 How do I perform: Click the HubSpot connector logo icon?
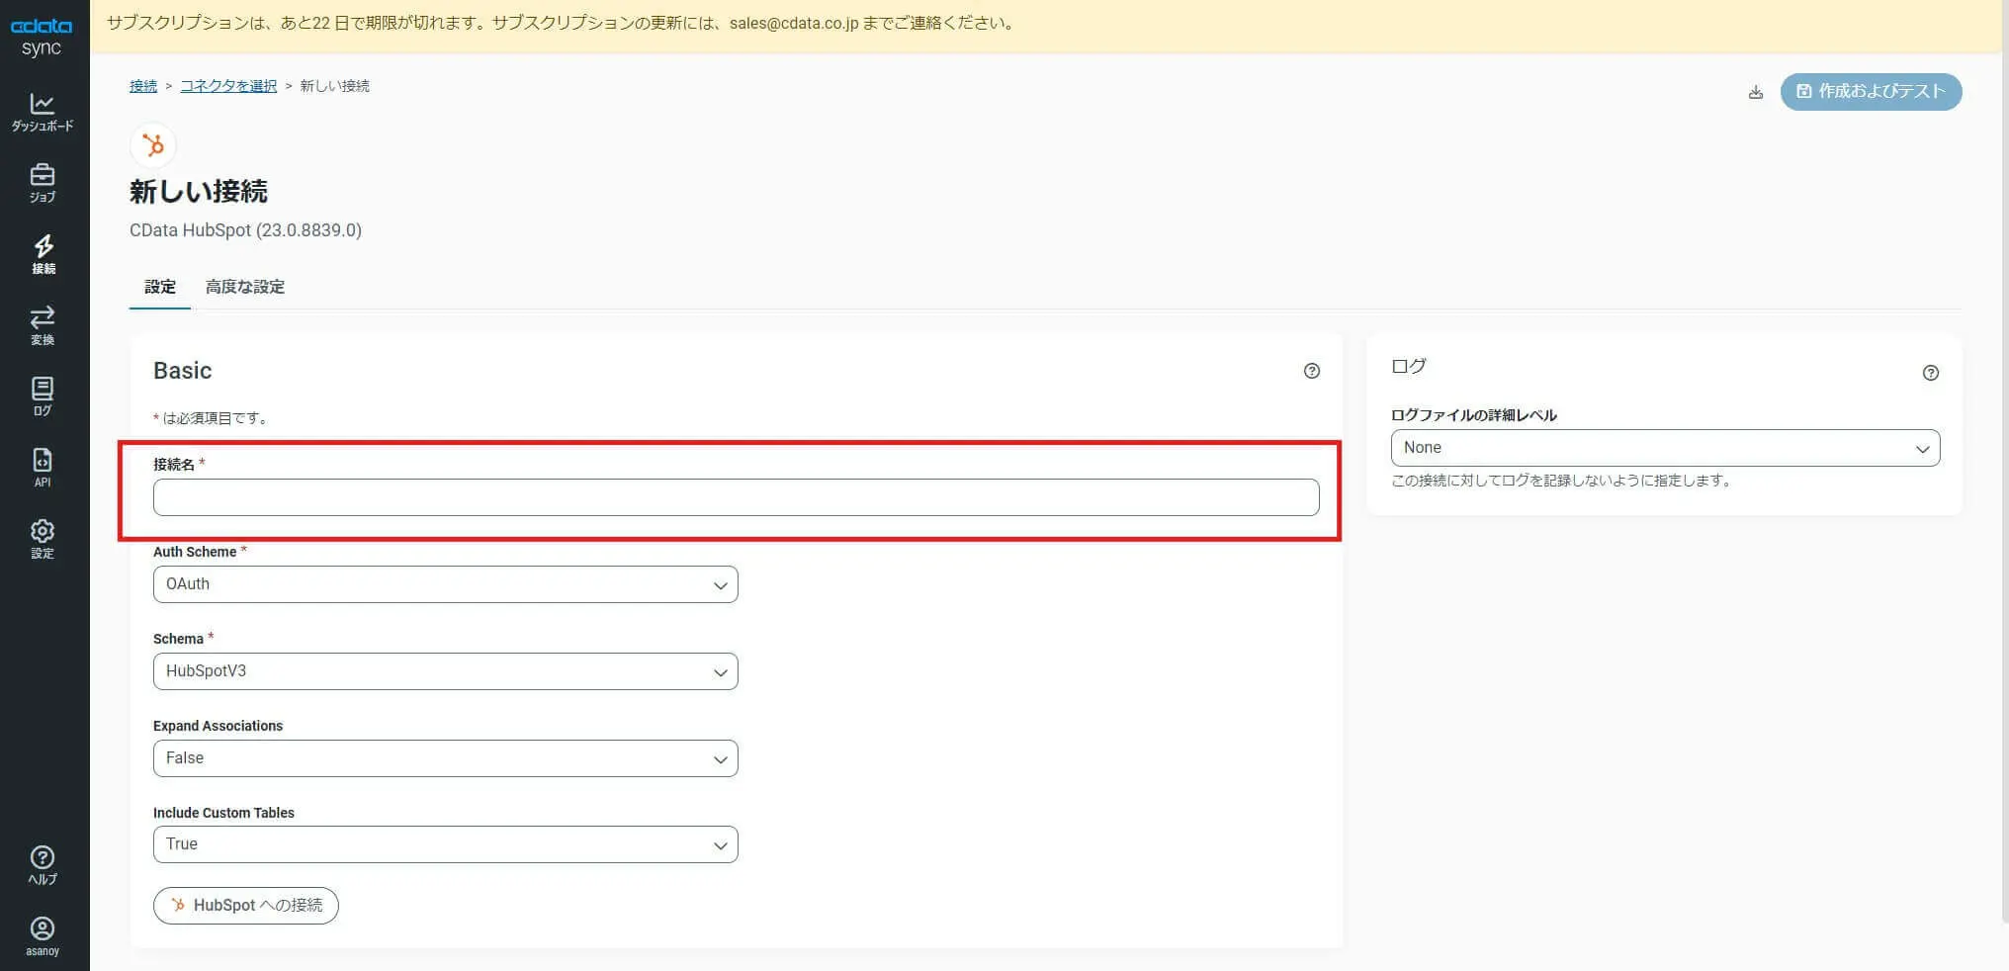(153, 145)
